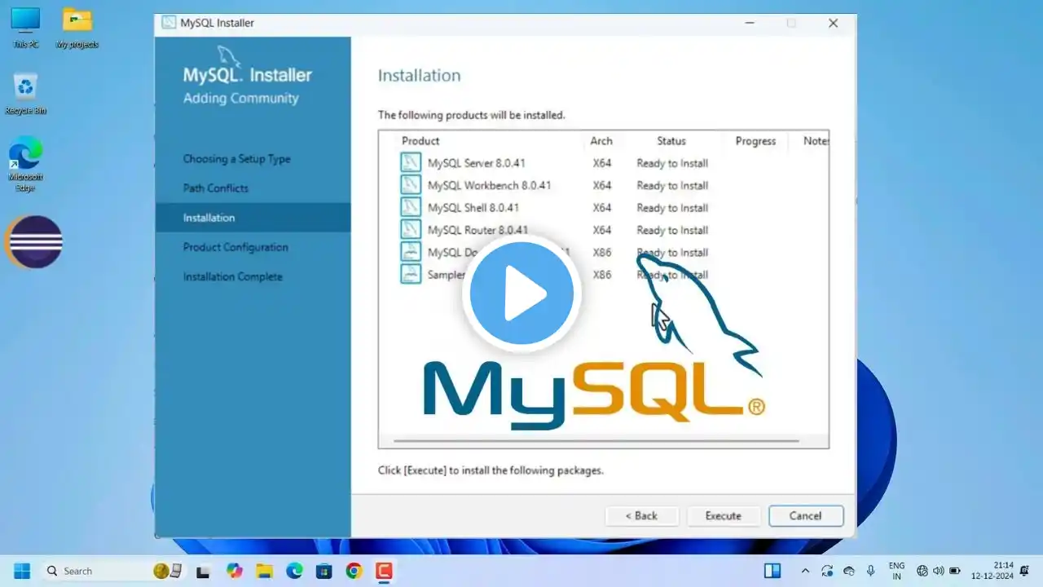Image resolution: width=1043 pixels, height=587 pixels.
Task: Click the red C app taskbar icon
Action: (x=384, y=571)
